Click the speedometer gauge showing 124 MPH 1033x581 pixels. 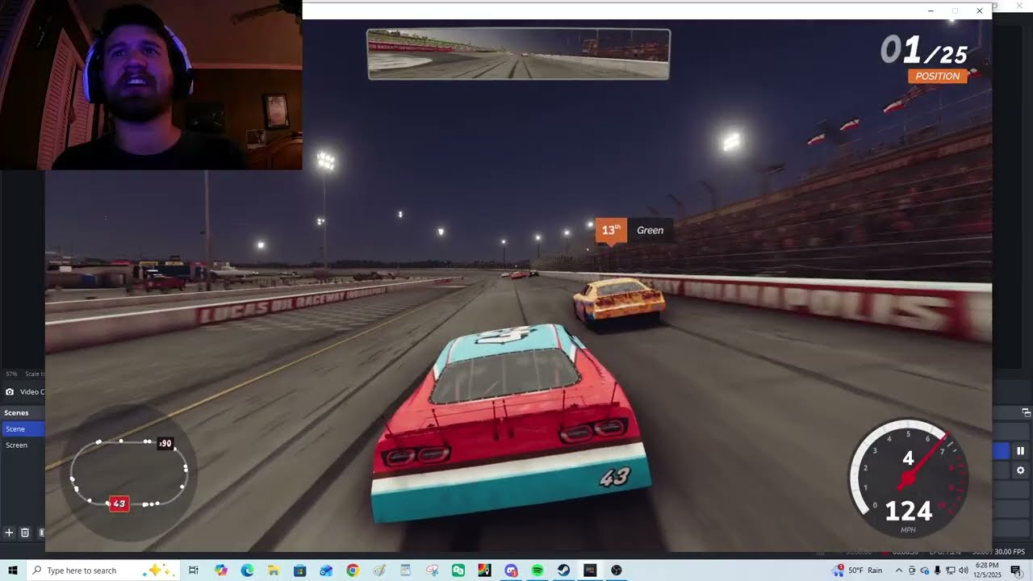click(909, 479)
